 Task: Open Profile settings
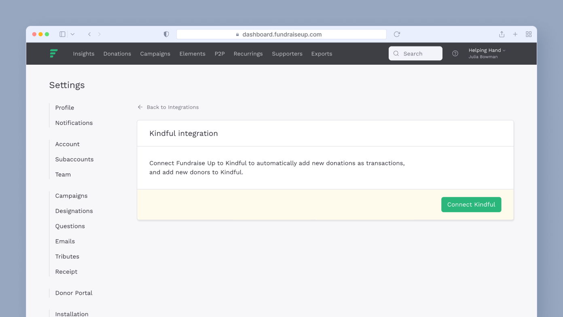pos(65,108)
